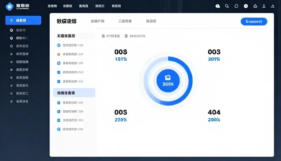The width and height of the screenshot is (281, 161).
Task: Toggle the blue checked checkbox in upper list
Action: pos(58,72)
